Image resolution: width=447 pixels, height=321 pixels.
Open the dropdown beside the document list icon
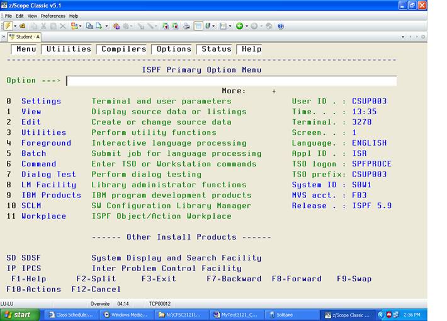[230, 26]
